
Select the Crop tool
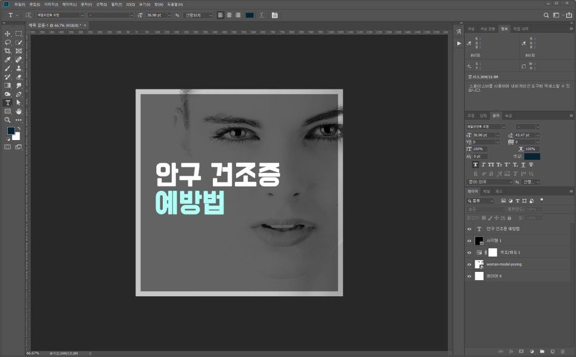(8, 51)
